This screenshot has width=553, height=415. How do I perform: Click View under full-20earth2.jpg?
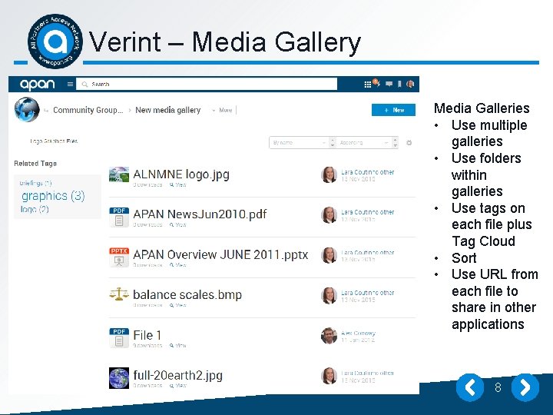point(177,386)
